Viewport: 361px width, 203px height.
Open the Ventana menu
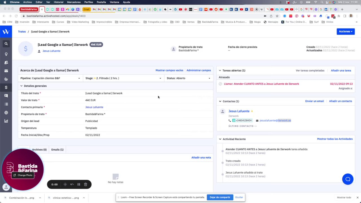point(114,2)
